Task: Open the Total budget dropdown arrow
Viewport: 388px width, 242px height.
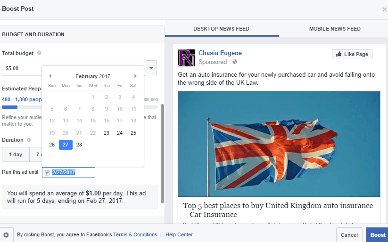Action: [151, 68]
